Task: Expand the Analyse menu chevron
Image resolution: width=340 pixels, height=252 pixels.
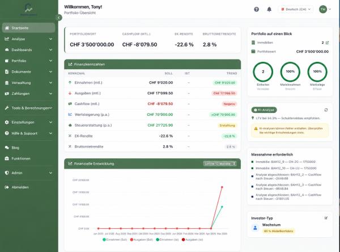Action: point(50,39)
